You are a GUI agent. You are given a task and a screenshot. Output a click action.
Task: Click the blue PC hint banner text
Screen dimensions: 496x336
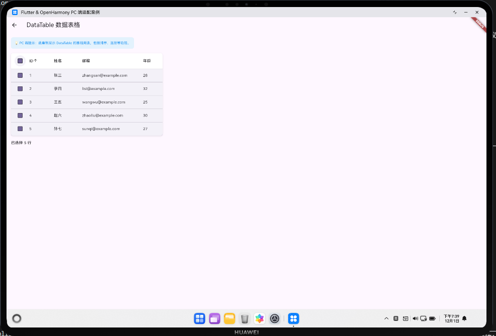pos(73,43)
